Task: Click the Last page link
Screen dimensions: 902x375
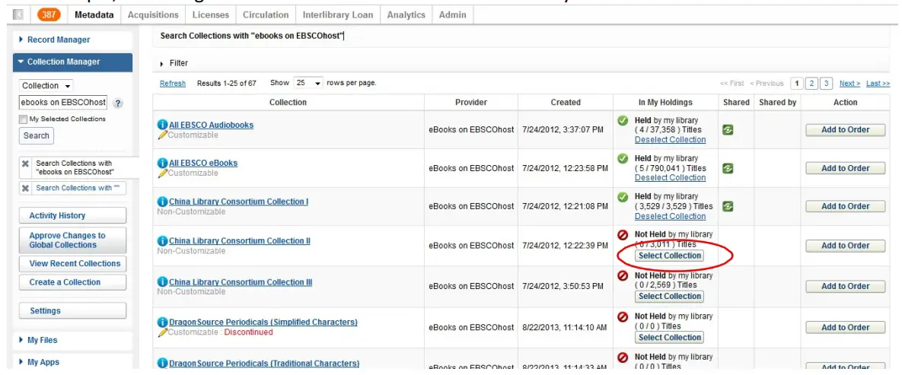Action: (x=878, y=84)
